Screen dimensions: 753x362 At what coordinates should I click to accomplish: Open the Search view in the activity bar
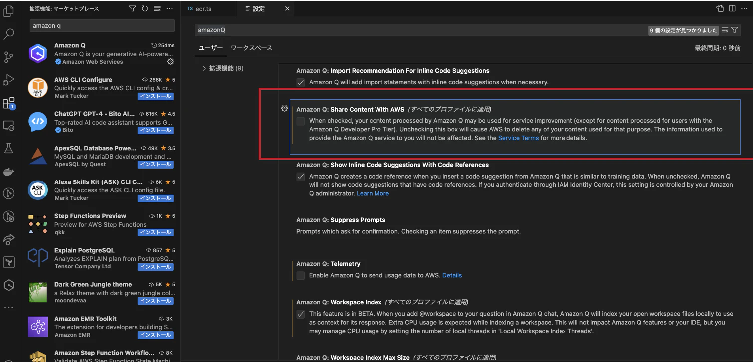9,34
